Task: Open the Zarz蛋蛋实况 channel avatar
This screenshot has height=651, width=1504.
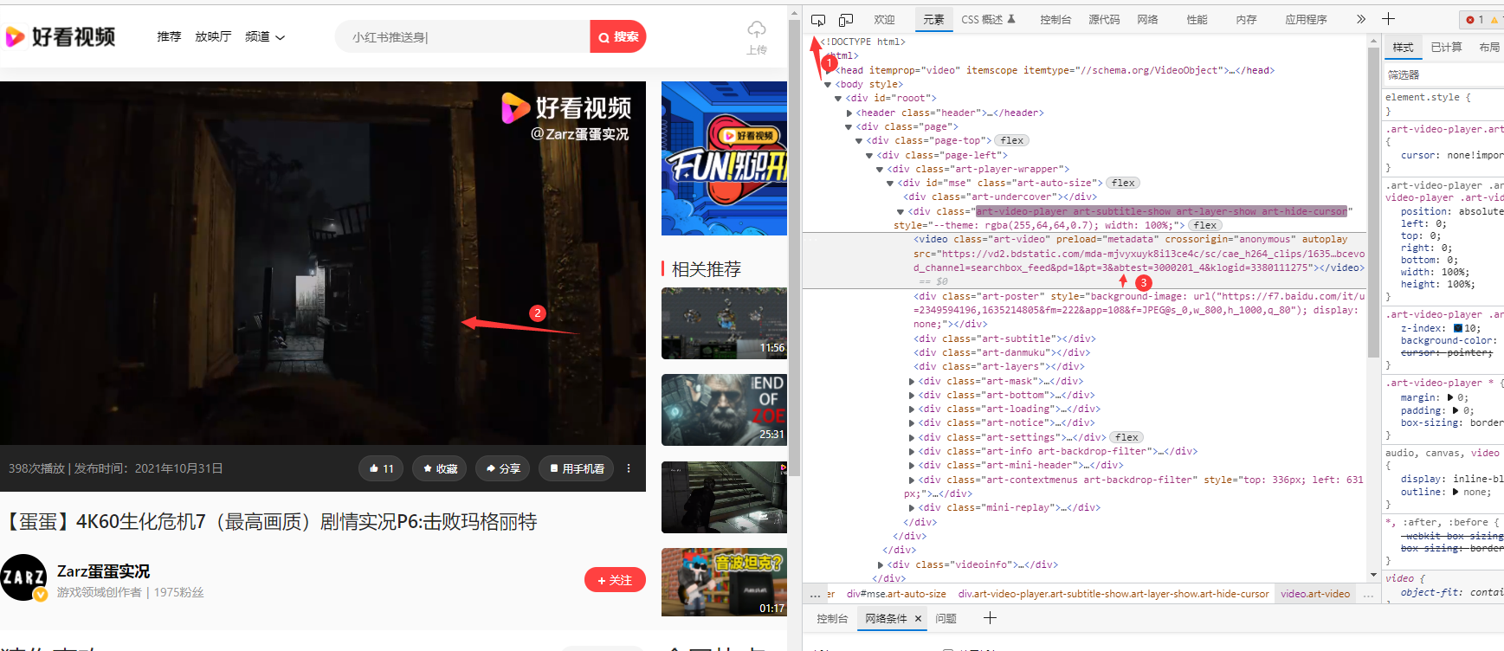Action: coord(23,577)
